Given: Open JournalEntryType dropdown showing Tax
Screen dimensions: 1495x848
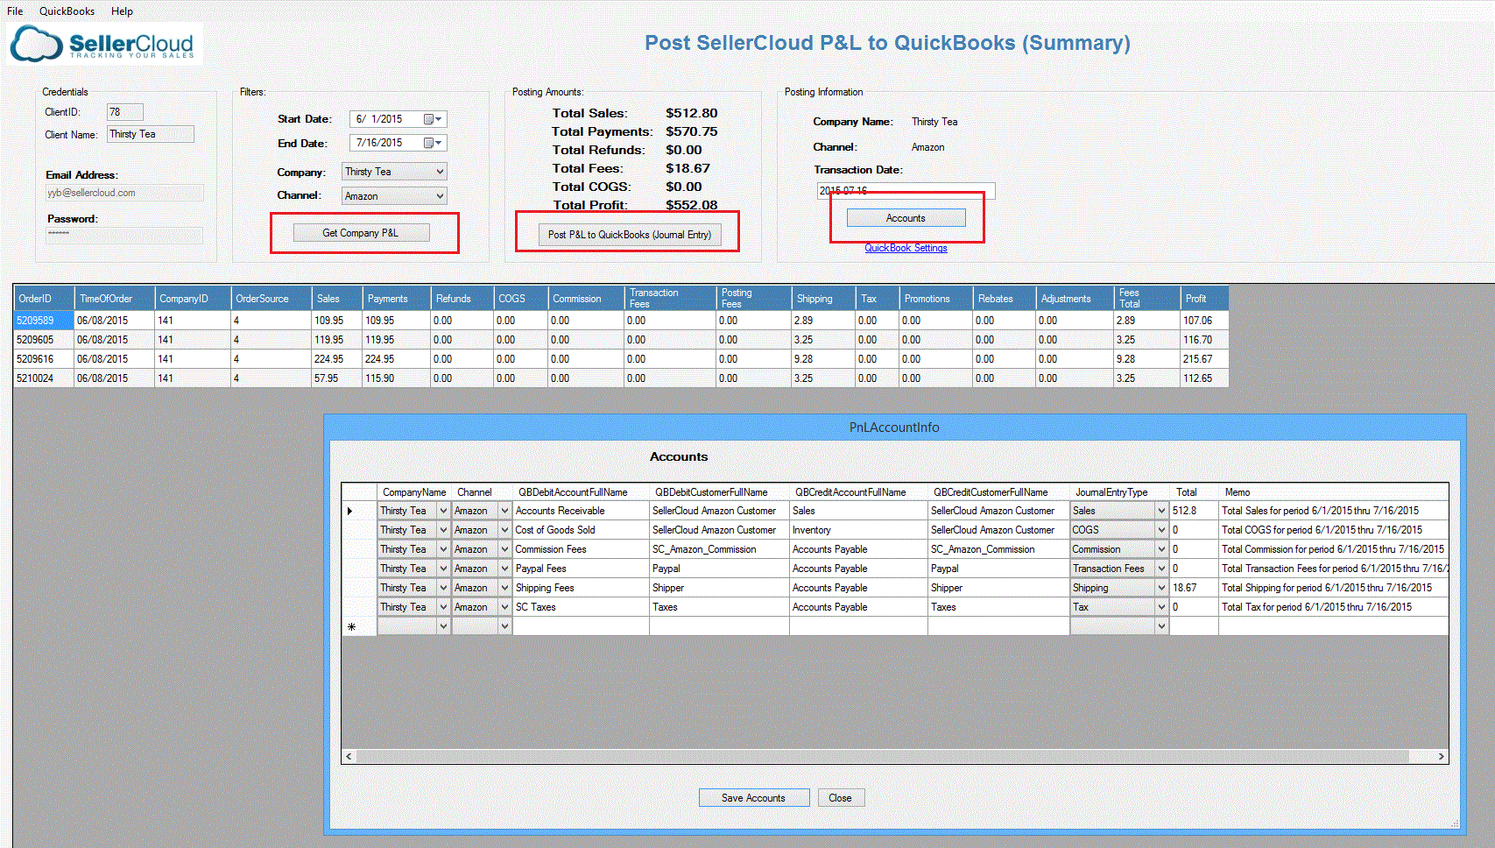Looking at the screenshot, I should (1161, 607).
